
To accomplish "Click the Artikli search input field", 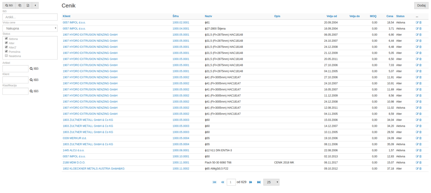I will point(30,17).
